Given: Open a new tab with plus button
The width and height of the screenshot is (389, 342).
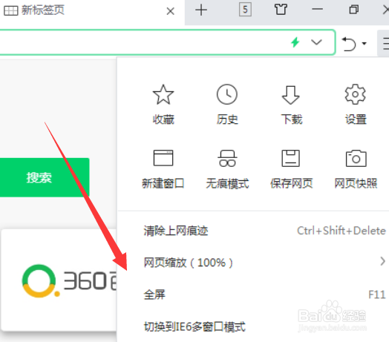Looking at the screenshot, I should (201, 10).
